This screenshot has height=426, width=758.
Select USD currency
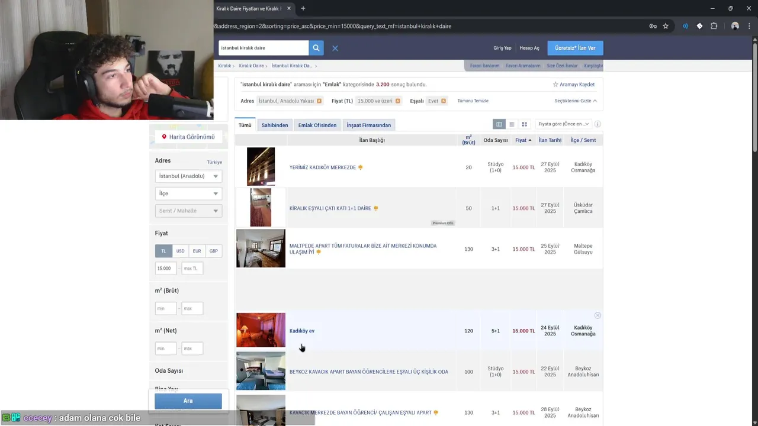click(180, 251)
